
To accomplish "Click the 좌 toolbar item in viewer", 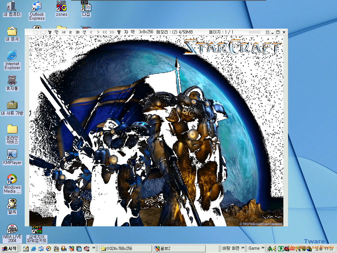I will coord(77,32).
